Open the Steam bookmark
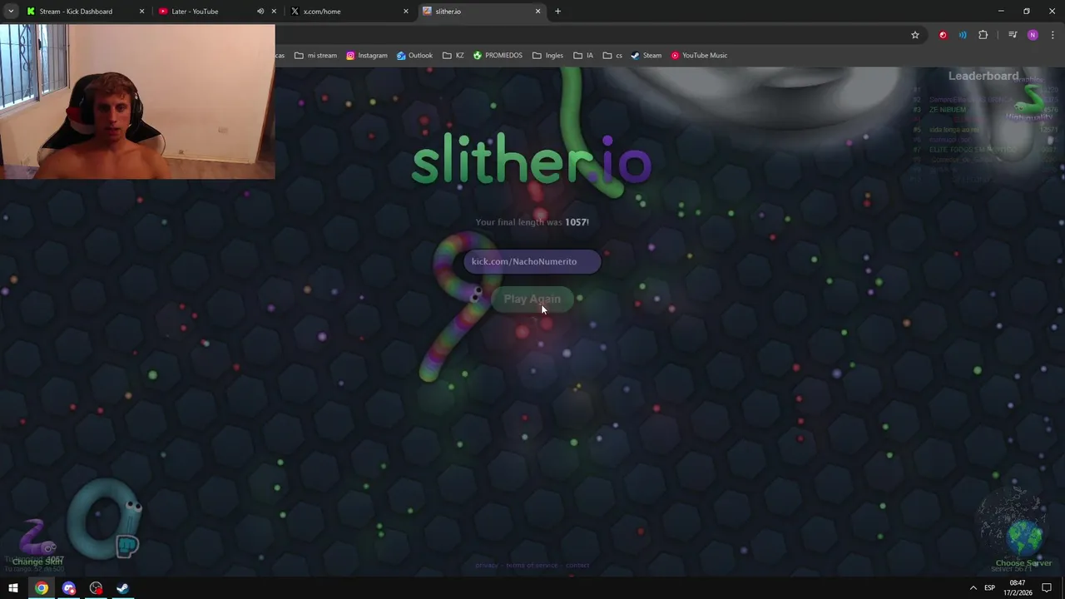1065x599 pixels. [x=646, y=56]
